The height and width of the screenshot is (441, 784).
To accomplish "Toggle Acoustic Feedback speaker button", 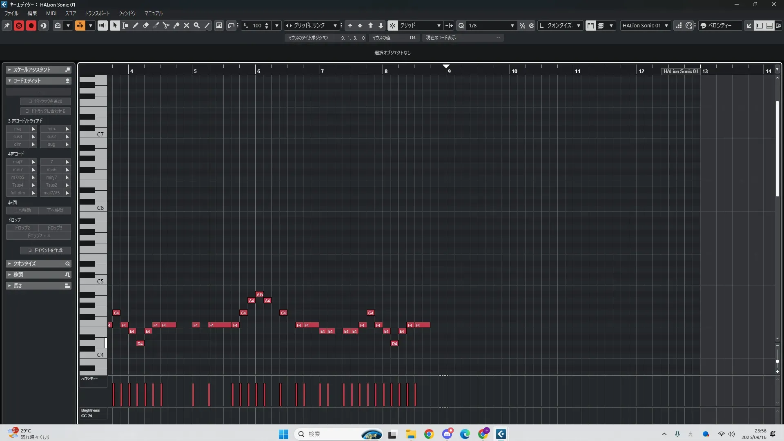I will tap(102, 25).
